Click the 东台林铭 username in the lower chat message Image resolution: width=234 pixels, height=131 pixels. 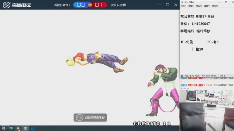tap(207, 85)
